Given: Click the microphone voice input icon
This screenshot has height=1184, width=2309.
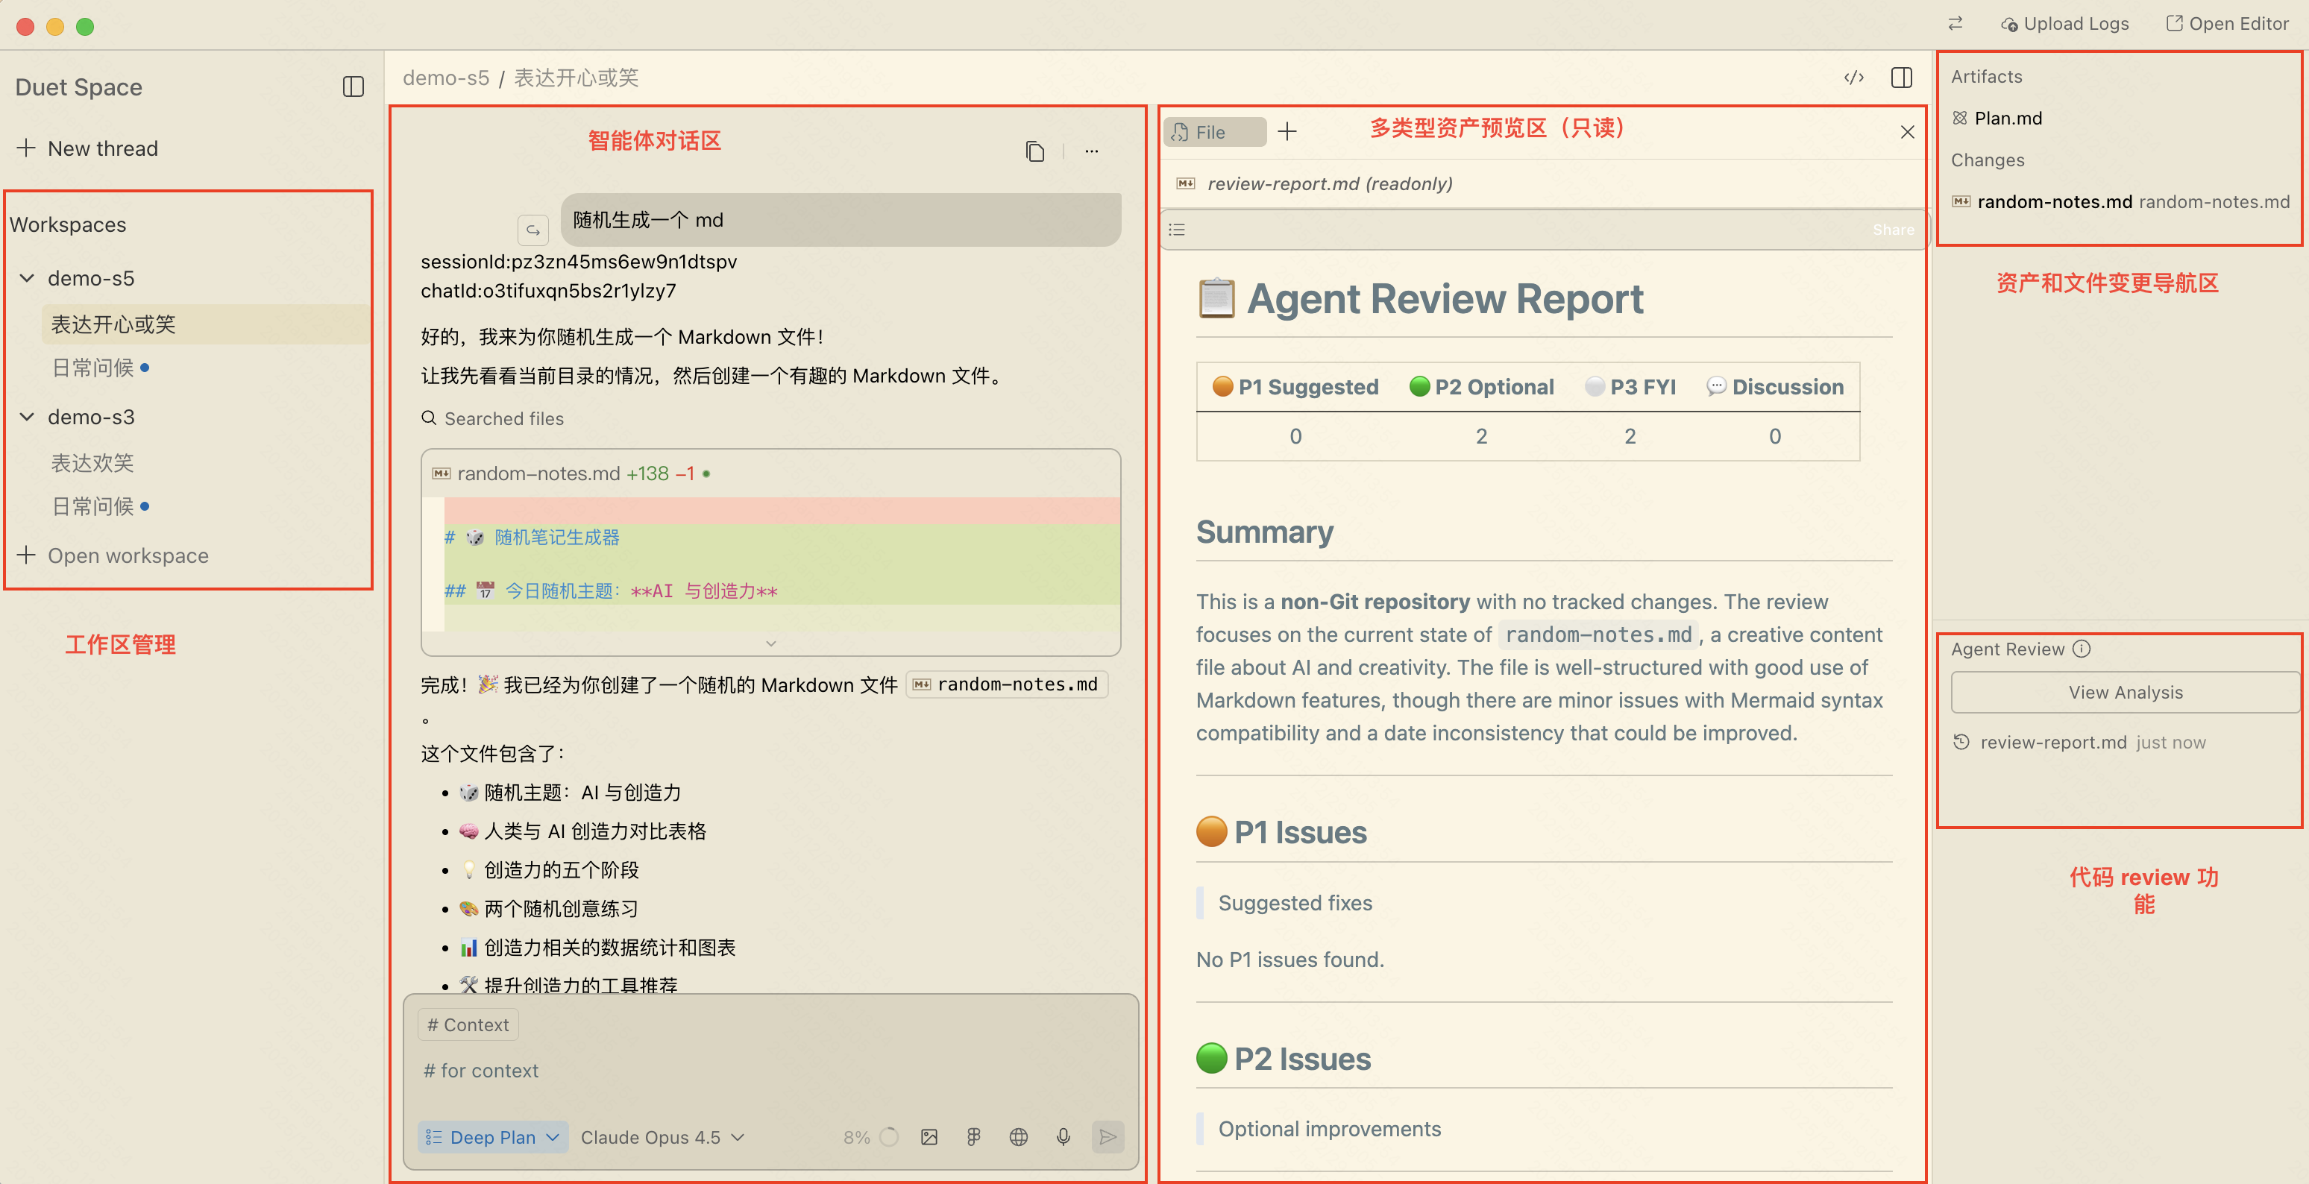Looking at the screenshot, I should click(1063, 1136).
